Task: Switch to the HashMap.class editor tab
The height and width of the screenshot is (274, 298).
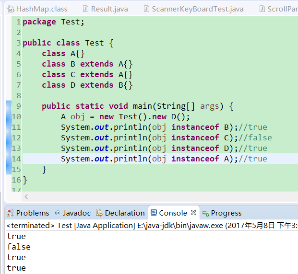Action: pos(37,9)
